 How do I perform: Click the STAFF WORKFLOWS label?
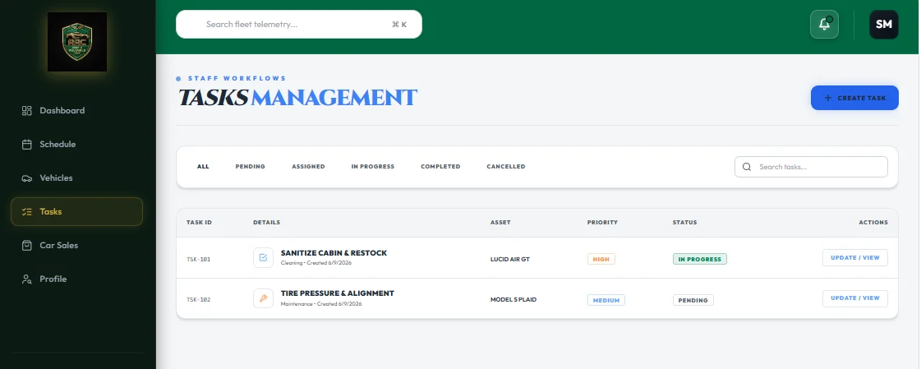(x=237, y=78)
